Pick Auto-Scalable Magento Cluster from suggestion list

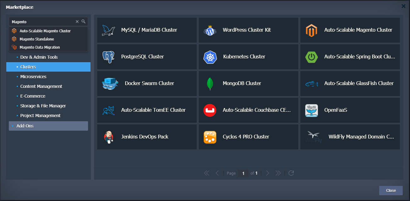pyautogui.click(x=45, y=31)
